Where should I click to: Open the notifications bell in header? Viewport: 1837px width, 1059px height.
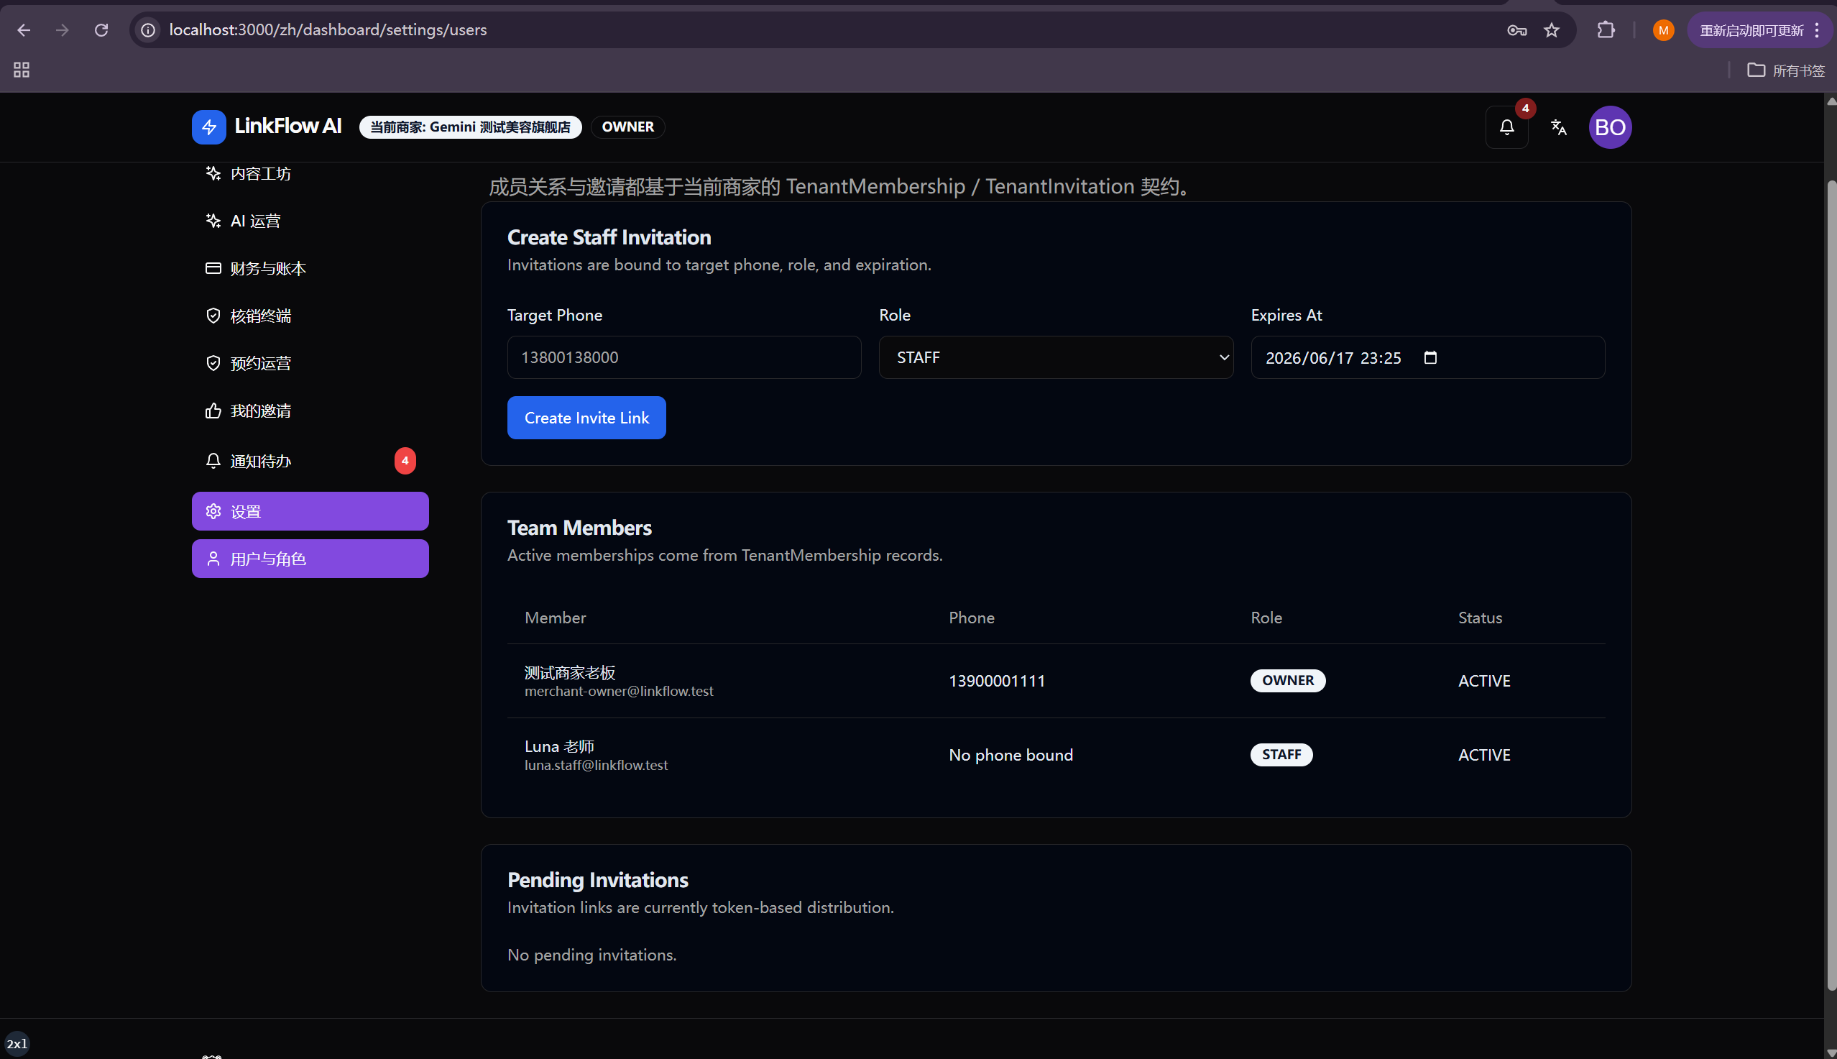click(1506, 127)
